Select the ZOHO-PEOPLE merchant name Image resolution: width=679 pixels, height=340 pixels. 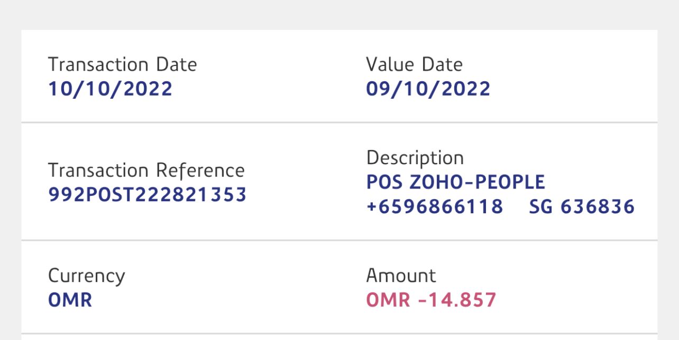pos(478,182)
